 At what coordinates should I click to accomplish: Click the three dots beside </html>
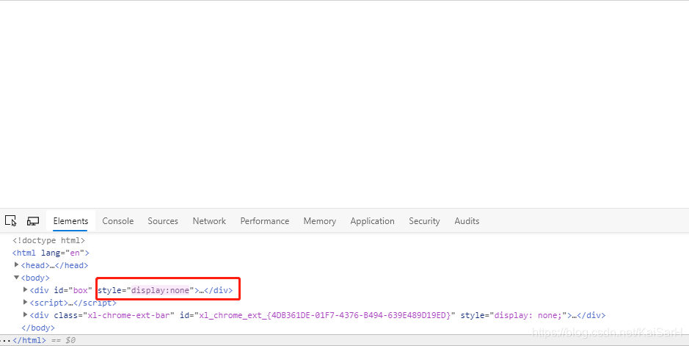(x=6, y=340)
